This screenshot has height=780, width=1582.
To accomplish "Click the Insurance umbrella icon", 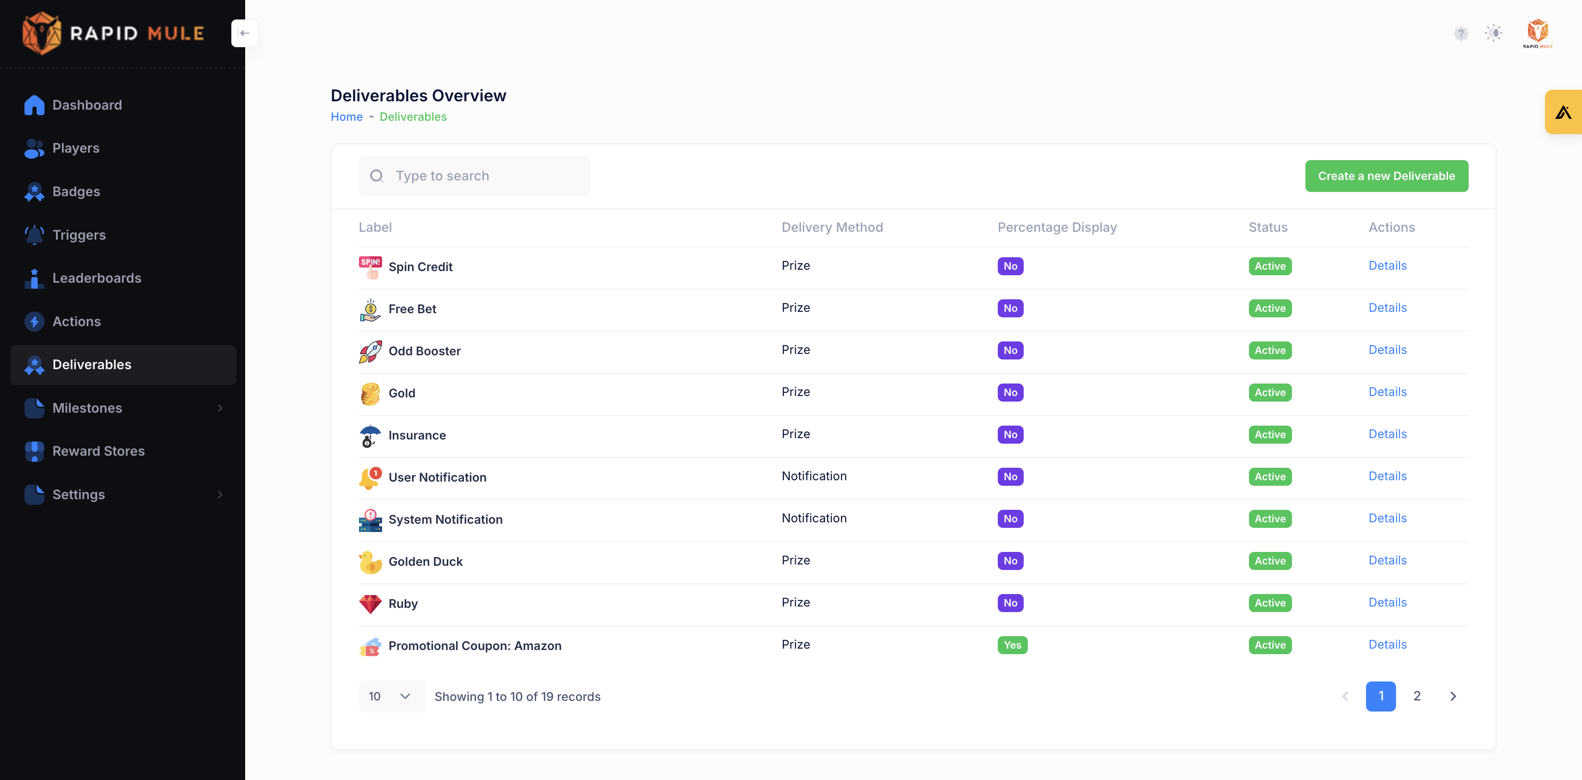I will pos(371,435).
